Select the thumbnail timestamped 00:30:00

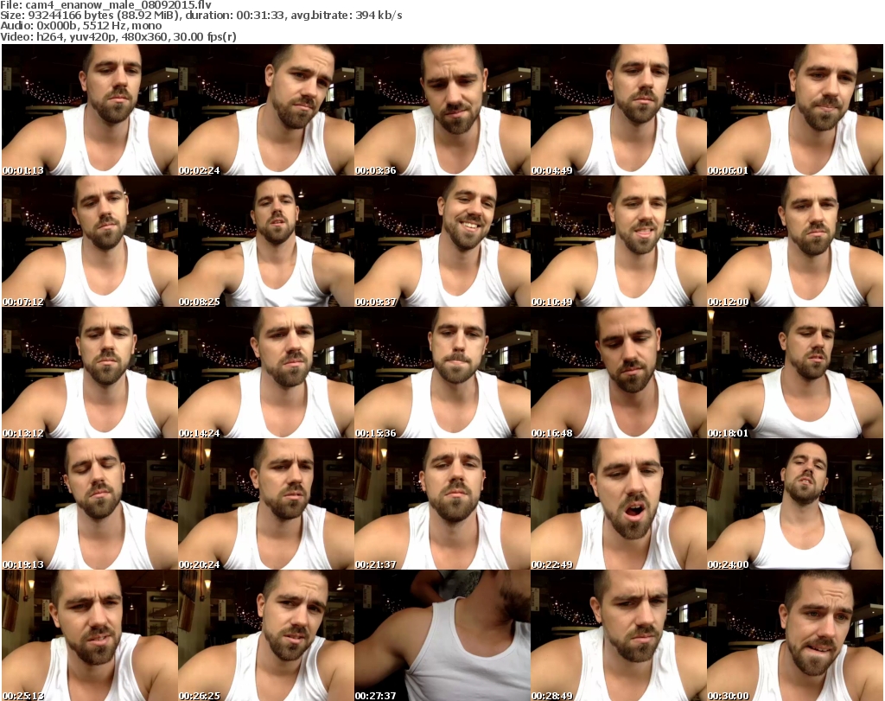click(795, 635)
